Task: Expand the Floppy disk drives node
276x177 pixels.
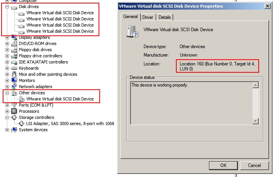Action: point(7,50)
